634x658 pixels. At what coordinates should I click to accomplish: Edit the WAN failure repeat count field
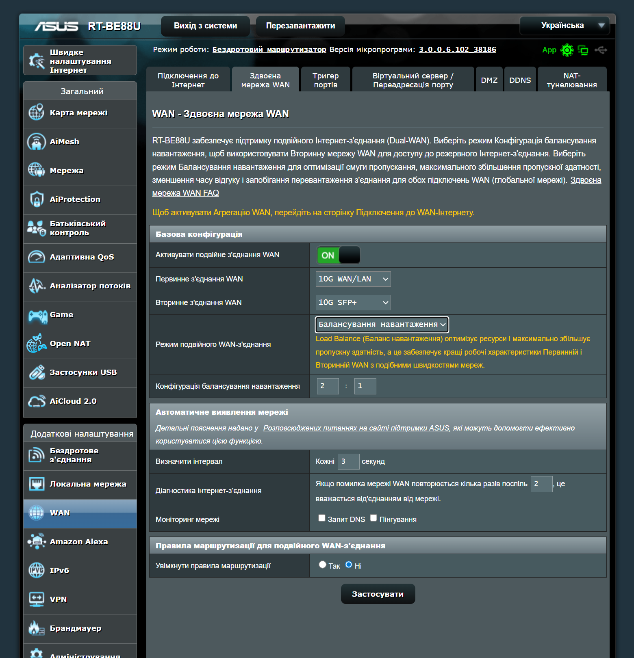pos(542,484)
